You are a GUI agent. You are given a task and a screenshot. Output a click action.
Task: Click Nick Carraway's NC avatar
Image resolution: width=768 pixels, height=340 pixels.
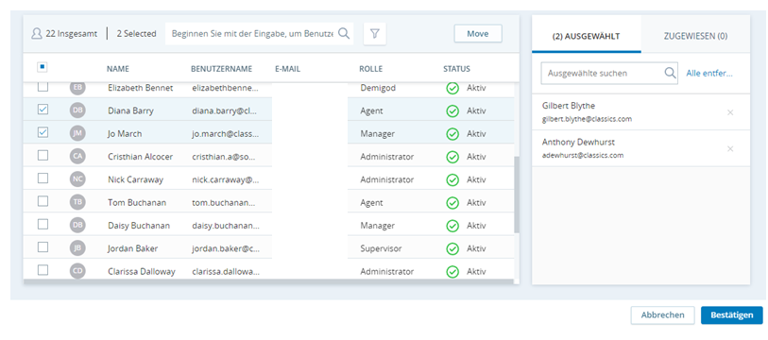(x=77, y=179)
